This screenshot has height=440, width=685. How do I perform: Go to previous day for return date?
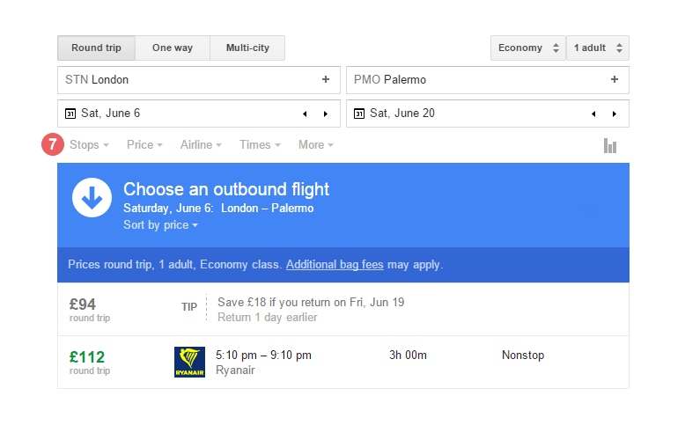593,114
